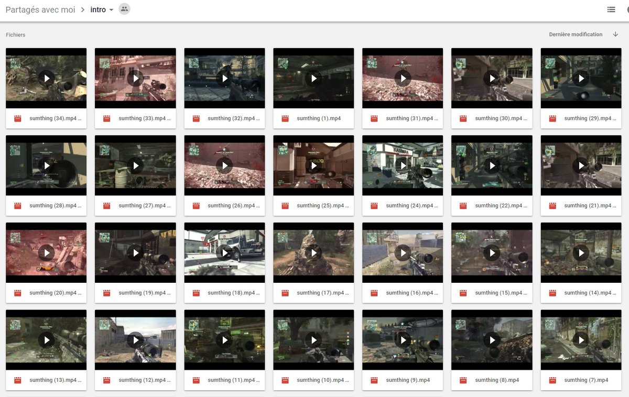This screenshot has width=629, height=397.
Task: Select the file name sumthing (31).mp4
Action: (412, 118)
